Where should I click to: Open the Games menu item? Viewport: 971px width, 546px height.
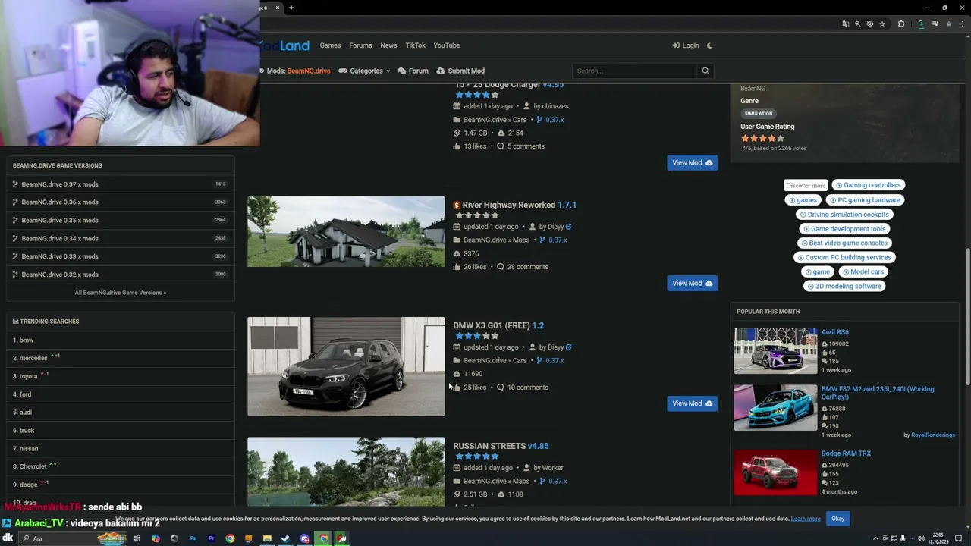point(330,45)
